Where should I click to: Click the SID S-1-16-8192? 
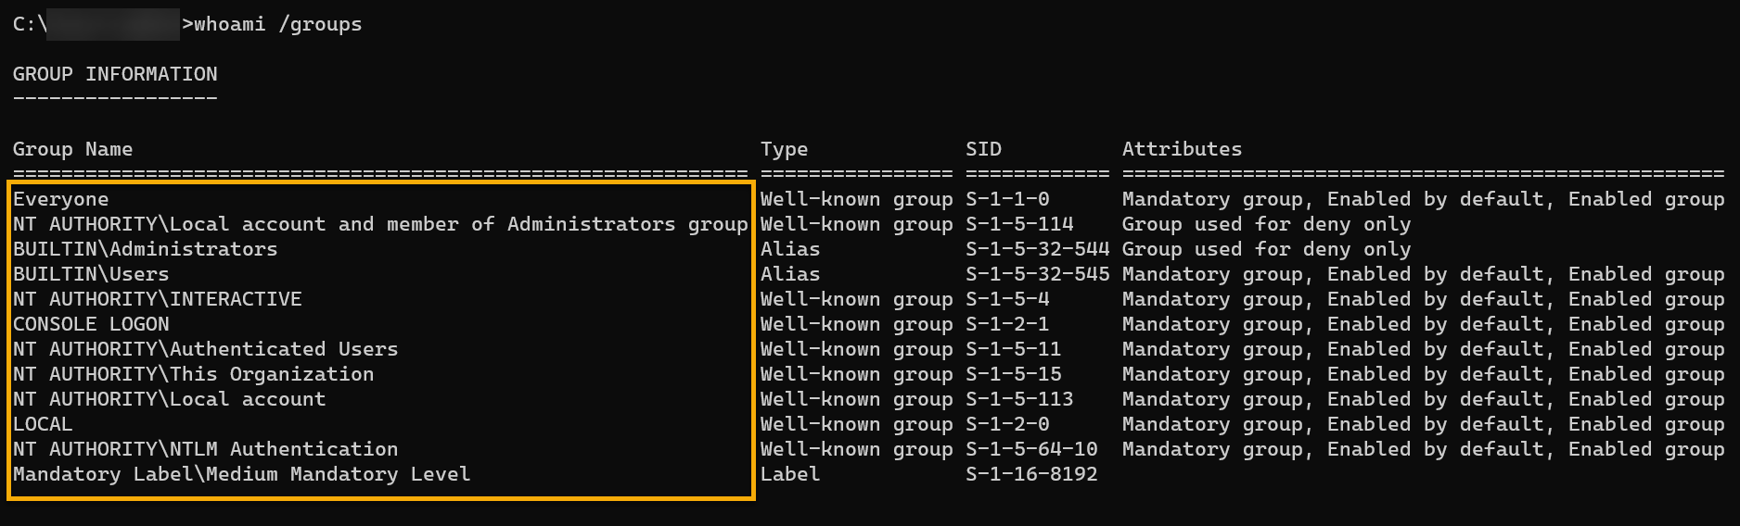pyautogui.click(x=1031, y=474)
